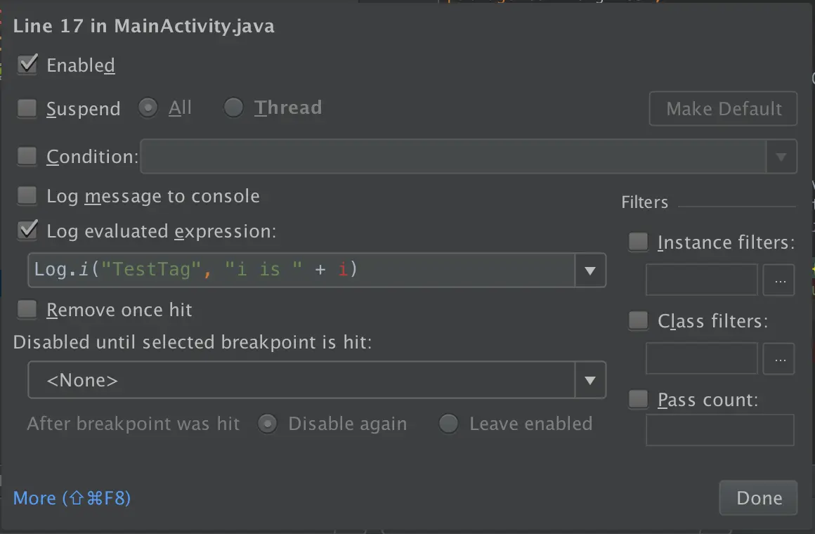
Task: Click inside the Log.i expression field
Action: (x=302, y=271)
